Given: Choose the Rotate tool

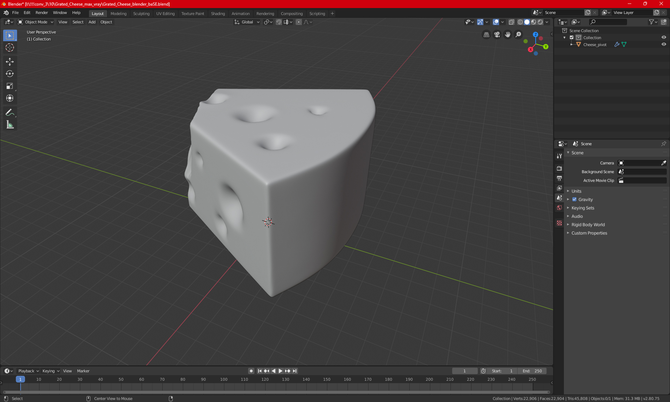Looking at the screenshot, I should (x=10, y=74).
